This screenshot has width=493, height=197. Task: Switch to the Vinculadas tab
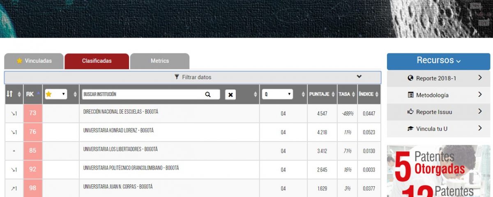coord(34,61)
